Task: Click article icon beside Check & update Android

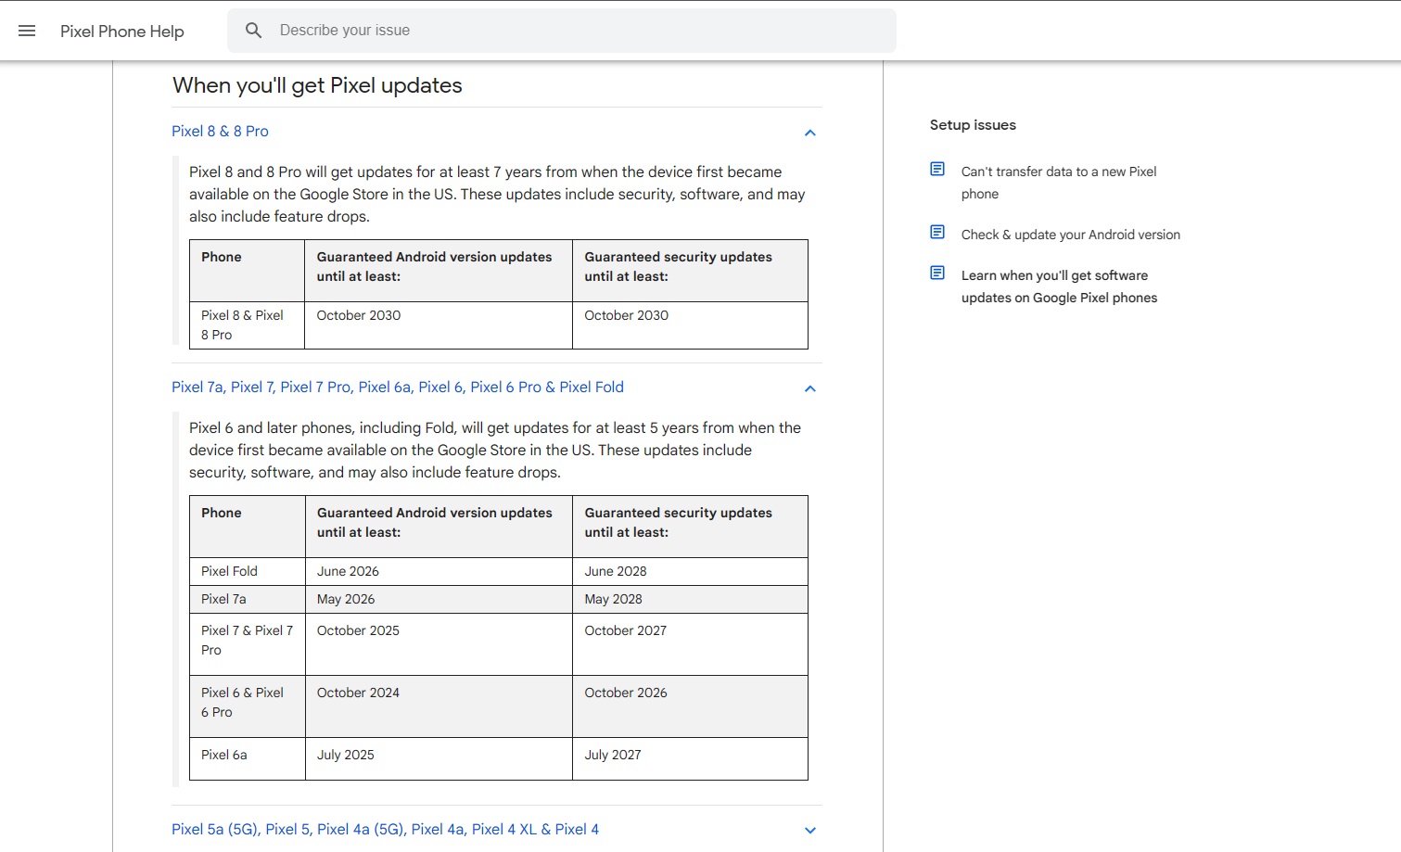Action: pyautogui.click(x=937, y=233)
